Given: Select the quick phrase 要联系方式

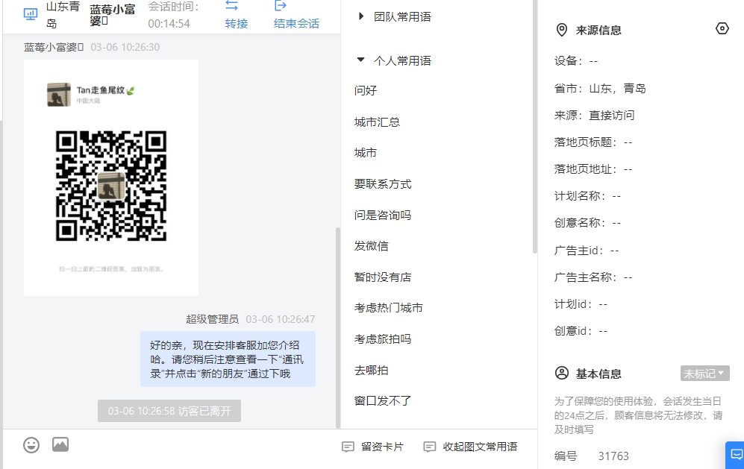Looking at the screenshot, I should (383, 184).
